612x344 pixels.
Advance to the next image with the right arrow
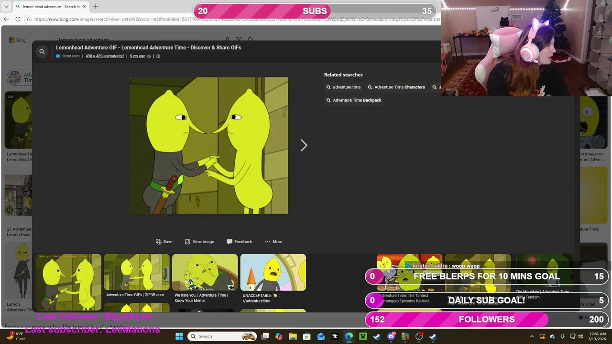coord(304,145)
